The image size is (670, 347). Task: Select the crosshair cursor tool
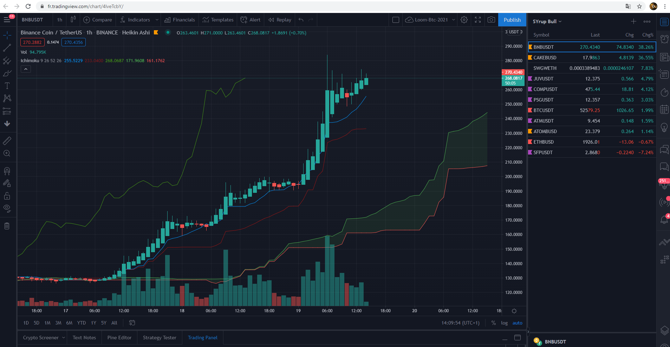pos(7,35)
